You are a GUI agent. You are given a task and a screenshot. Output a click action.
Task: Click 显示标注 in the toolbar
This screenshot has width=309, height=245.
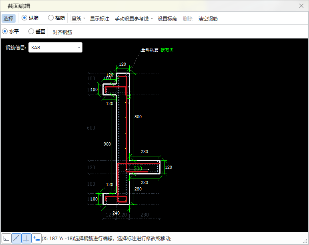tap(100, 18)
